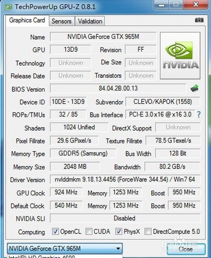Click the Bus Interface question mark
This screenshot has width=211, height=258.
pyautogui.click(x=199, y=114)
